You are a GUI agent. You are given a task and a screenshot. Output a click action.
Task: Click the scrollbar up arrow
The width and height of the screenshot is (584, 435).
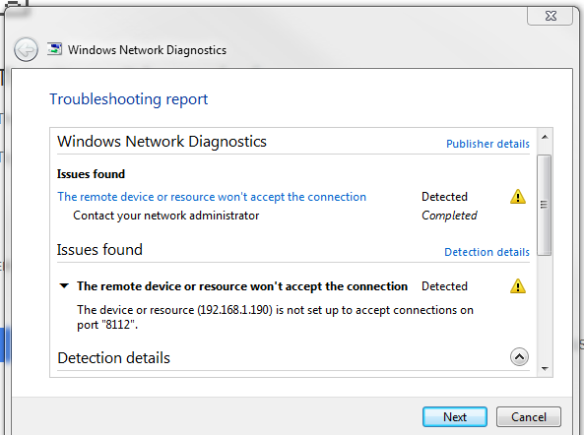(545, 138)
